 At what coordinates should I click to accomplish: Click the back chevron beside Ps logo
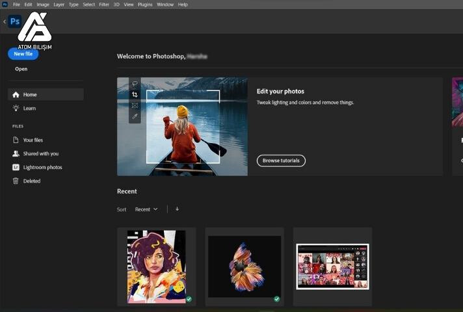(x=5, y=21)
